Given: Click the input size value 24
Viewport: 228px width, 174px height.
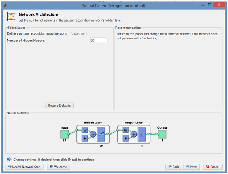Looking at the screenshot, I should pyautogui.click(x=64, y=141).
